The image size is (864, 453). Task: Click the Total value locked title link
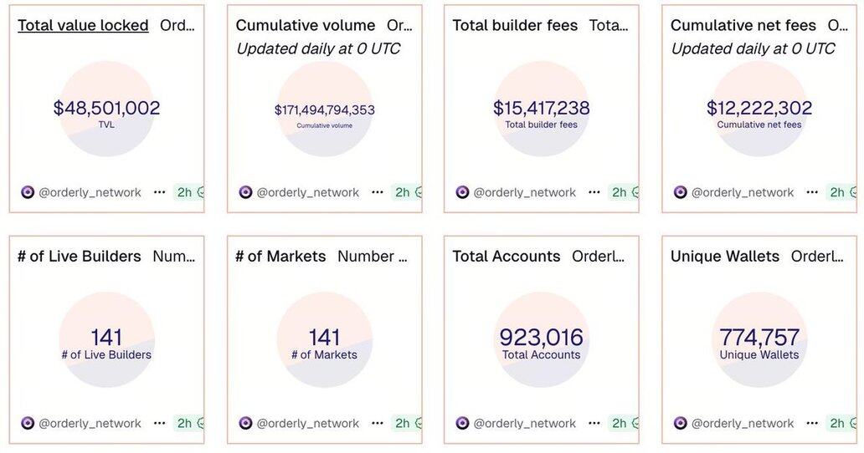point(83,25)
